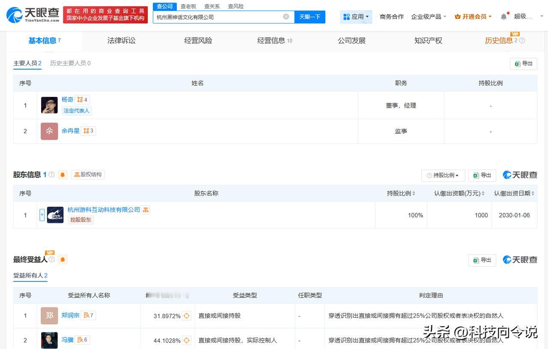Screen dimensions: 548x349
Task: Open the beneficiary path icon for 44.1028%
Action: (x=187, y=340)
